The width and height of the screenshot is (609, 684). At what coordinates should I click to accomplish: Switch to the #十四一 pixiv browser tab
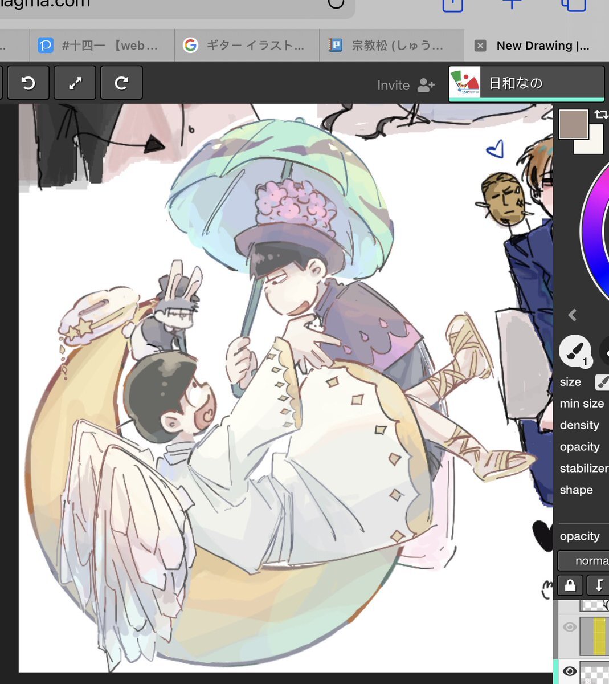click(102, 46)
